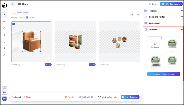This screenshot has width=184, height=105.
Task: Uncheck the 102053.png image checkbox
Action: (x=14, y=24)
